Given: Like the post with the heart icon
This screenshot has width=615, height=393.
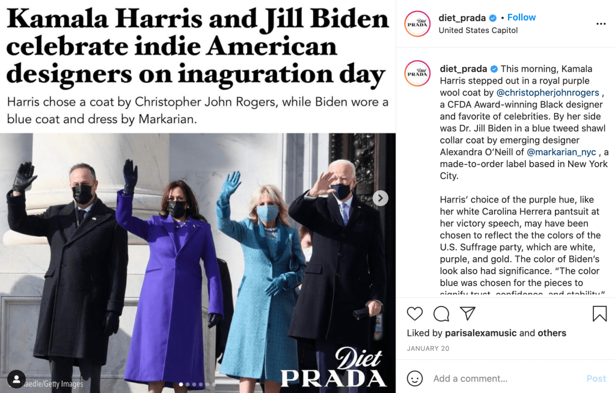Looking at the screenshot, I should click(415, 314).
